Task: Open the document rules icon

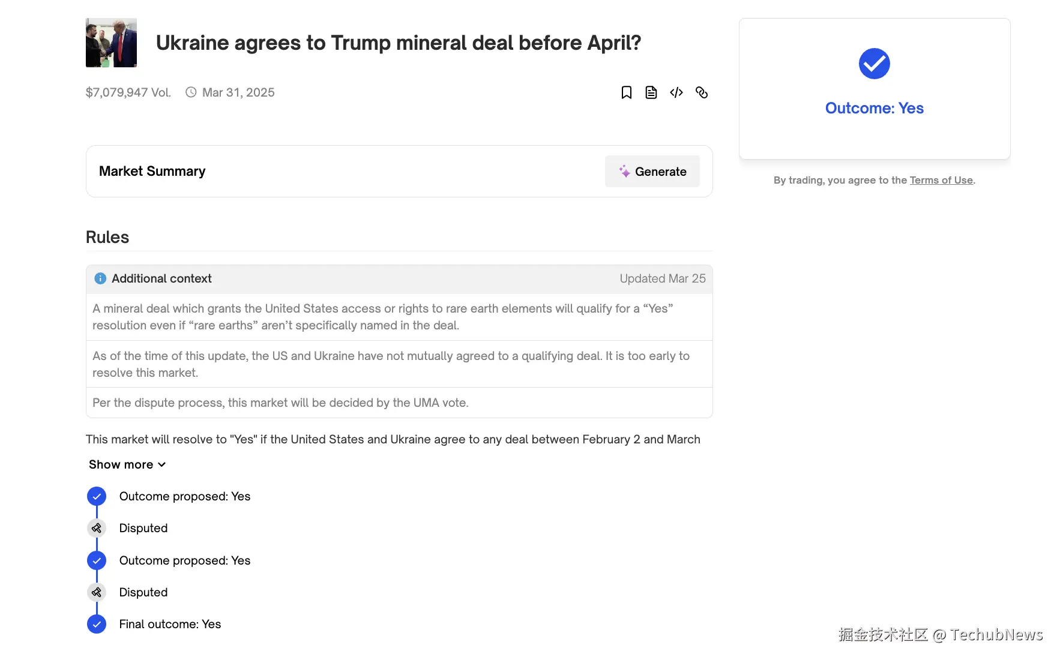Action: [x=651, y=92]
